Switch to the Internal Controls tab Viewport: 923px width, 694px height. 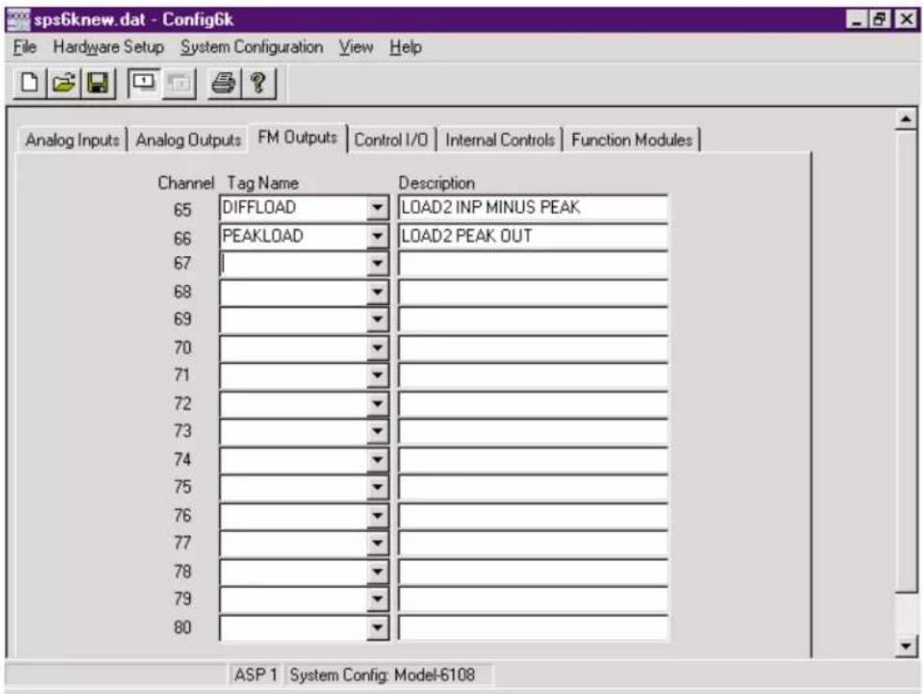coord(499,141)
